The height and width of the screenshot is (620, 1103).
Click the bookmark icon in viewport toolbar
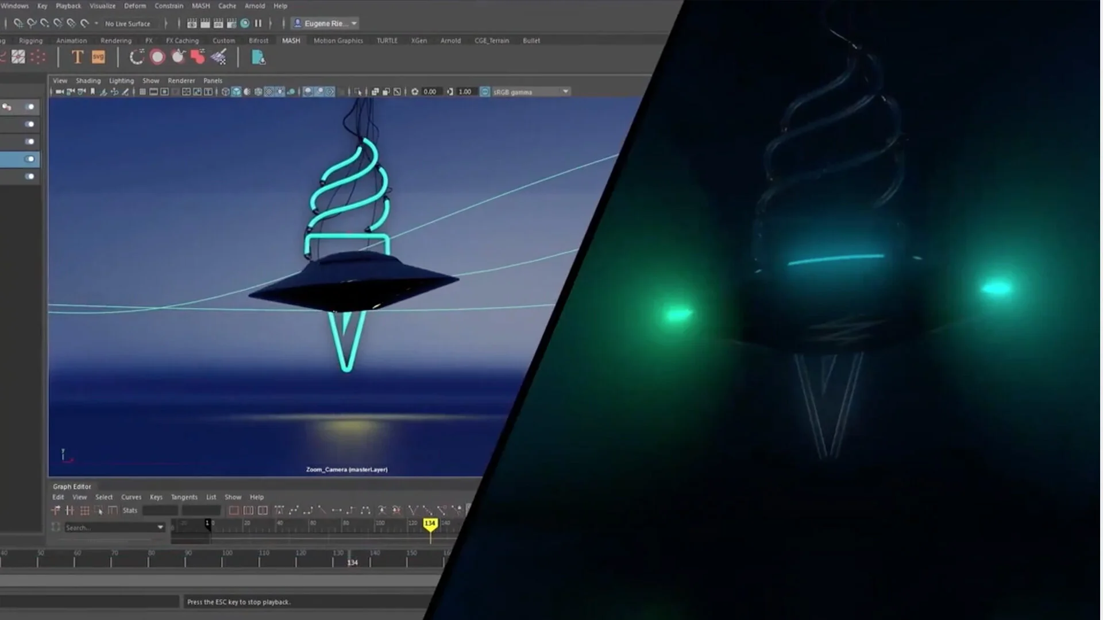tap(92, 92)
